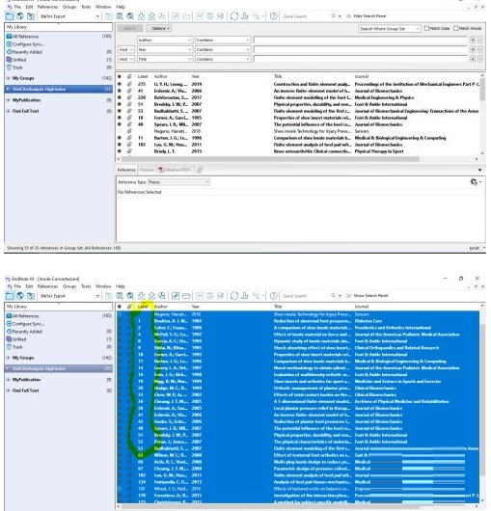Click horizontal scrollbar under upper reference list
The image size is (491, 511).
tap(270, 159)
